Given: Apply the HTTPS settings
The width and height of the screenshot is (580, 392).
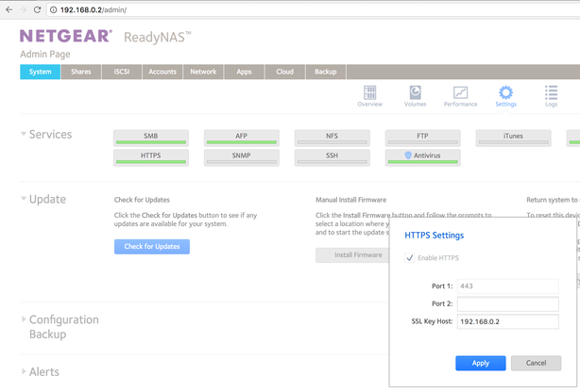Looking at the screenshot, I should (x=481, y=363).
